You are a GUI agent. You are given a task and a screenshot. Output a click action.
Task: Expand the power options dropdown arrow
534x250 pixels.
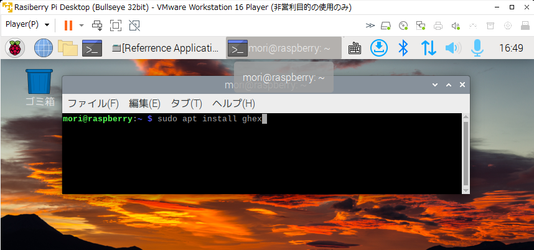coord(82,25)
